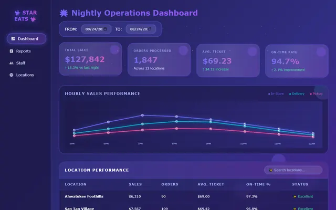
Task: Click the $69.00 average ticket value
Action: [x=204, y=196]
